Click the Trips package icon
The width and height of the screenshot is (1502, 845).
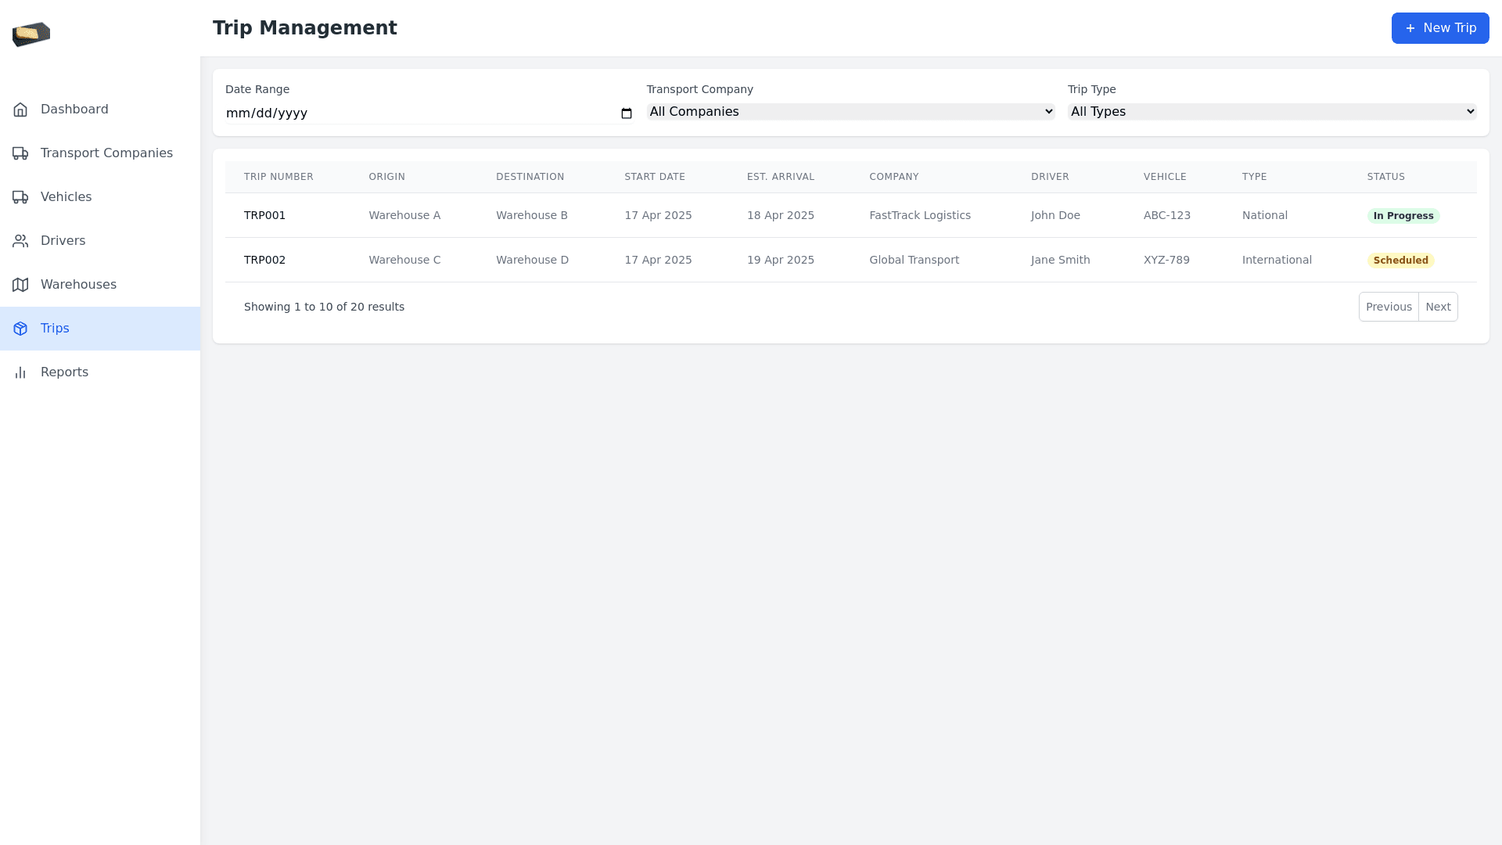[x=20, y=329]
